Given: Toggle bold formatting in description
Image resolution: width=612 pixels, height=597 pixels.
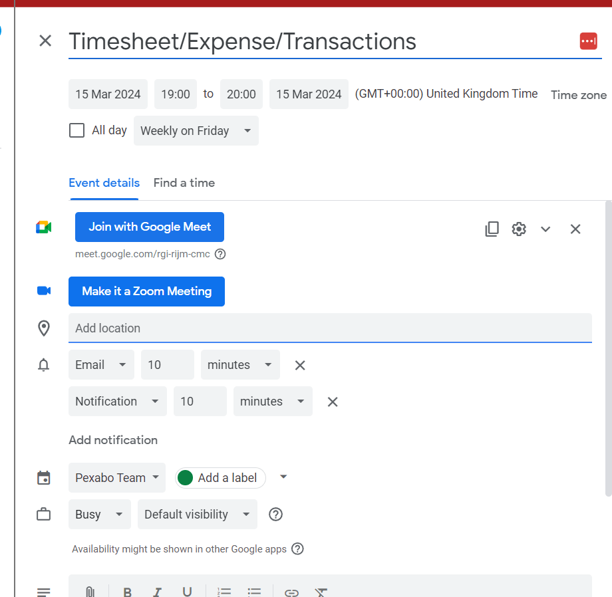Looking at the screenshot, I should pyautogui.click(x=127, y=592).
